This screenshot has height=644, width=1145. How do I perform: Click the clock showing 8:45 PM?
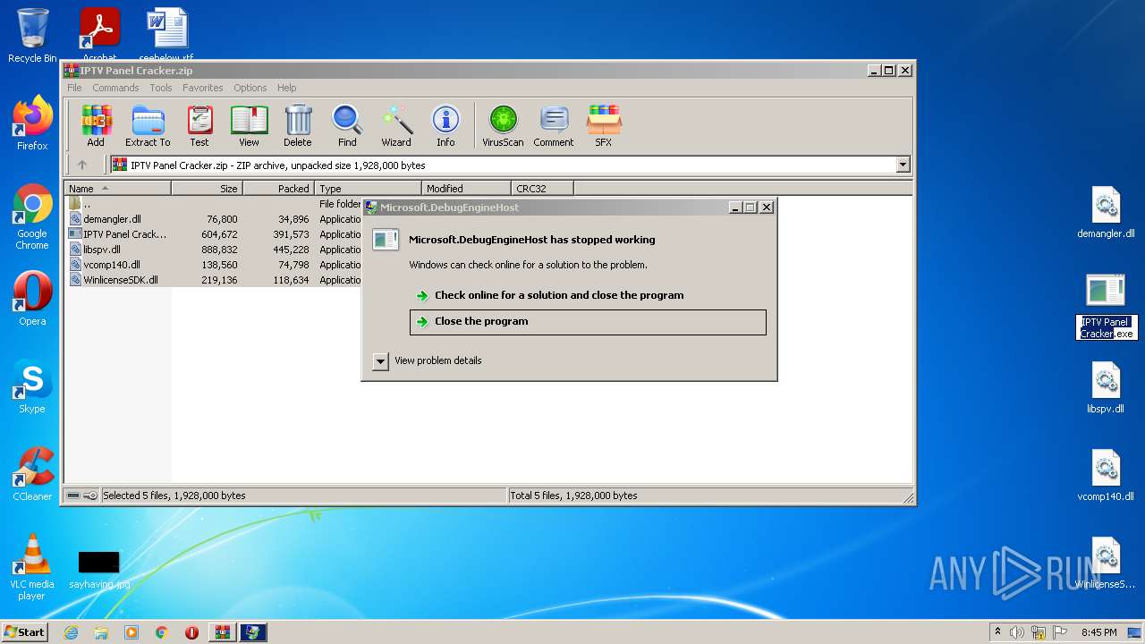click(x=1098, y=632)
